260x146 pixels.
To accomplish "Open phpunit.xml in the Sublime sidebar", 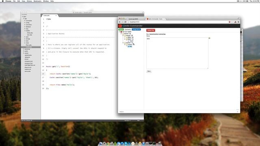I will (x=28, y=67).
